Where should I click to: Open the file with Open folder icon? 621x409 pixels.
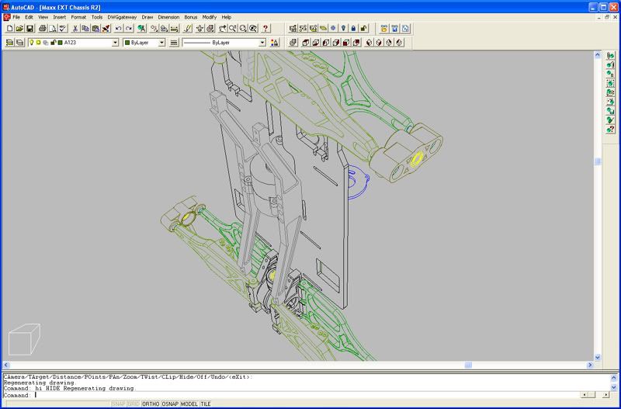pyautogui.click(x=19, y=28)
